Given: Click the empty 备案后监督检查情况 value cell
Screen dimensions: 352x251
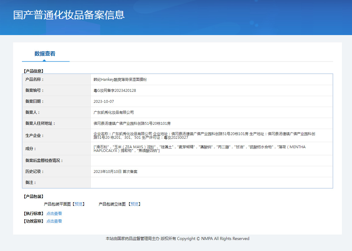Looking at the screenshot, I should 211,160.
